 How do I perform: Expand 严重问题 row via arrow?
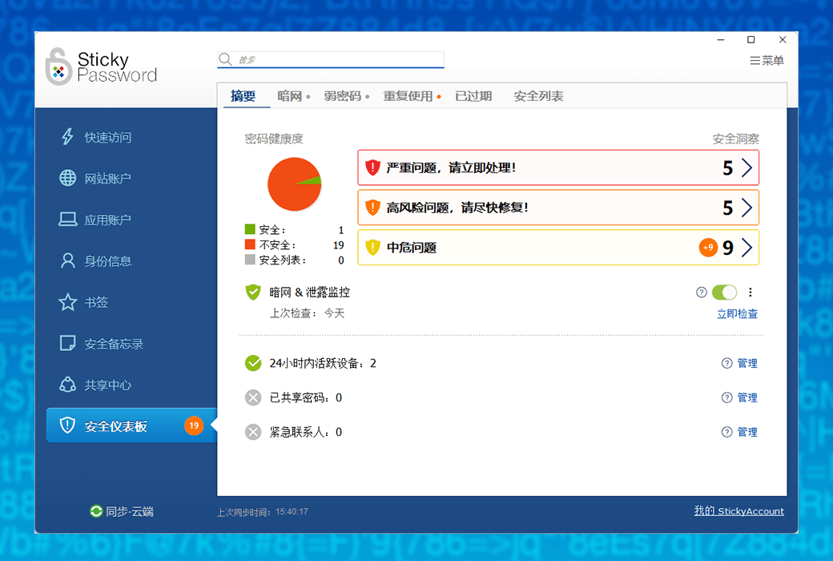747,167
